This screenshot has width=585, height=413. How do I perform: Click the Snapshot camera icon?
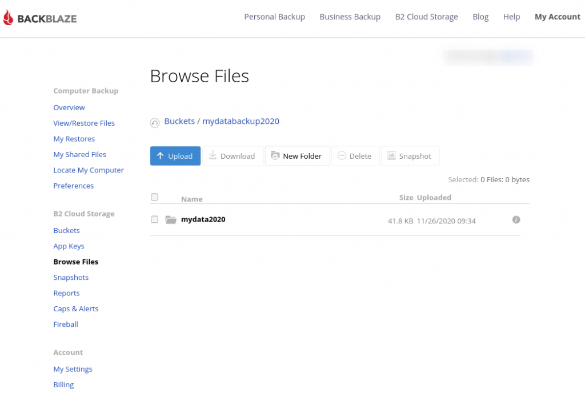tap(392, 155)
